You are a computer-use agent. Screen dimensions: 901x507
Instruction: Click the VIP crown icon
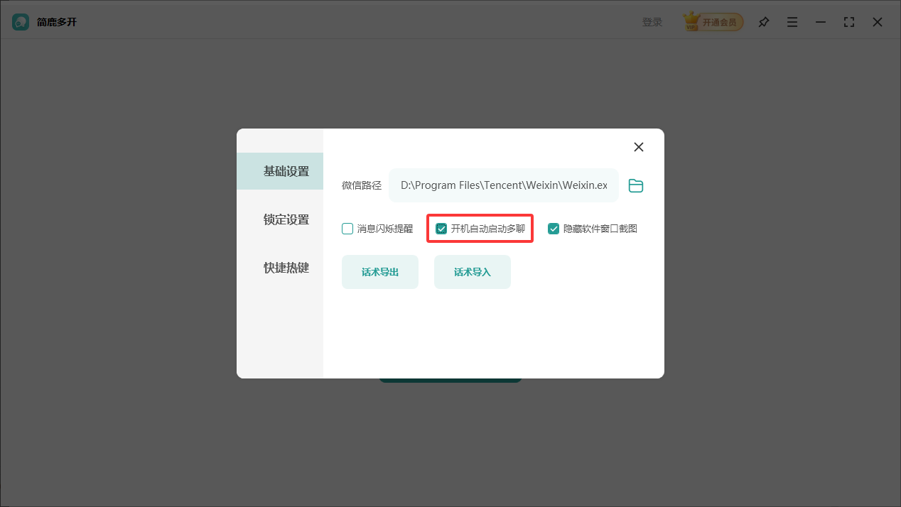pyautogui.click(x=692, y=21)
